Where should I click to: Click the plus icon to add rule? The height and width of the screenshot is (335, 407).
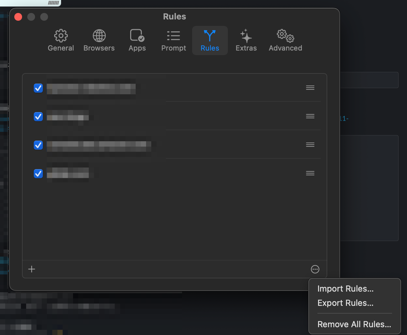click(x=32, y=269)
